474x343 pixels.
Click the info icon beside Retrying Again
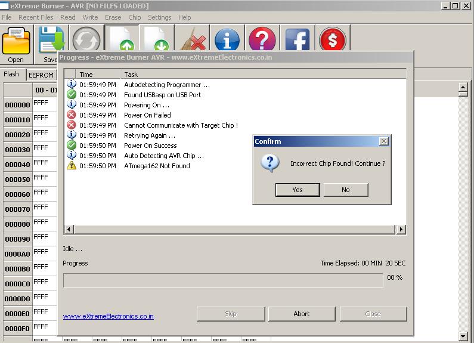click(x=72, y=135)
